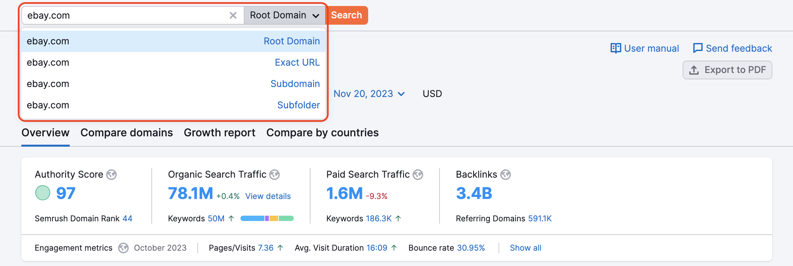The width and height of the screenshot is (793, 266).
Task: Select ebay.com Root Domain suggestion
Action: coord(173,41)
